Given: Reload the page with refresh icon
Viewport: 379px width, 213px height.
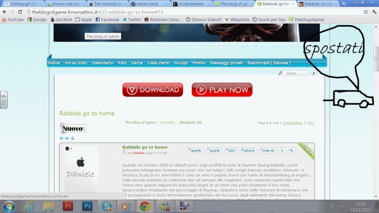Looking at the screenshot, I should [x=20, y=12].
